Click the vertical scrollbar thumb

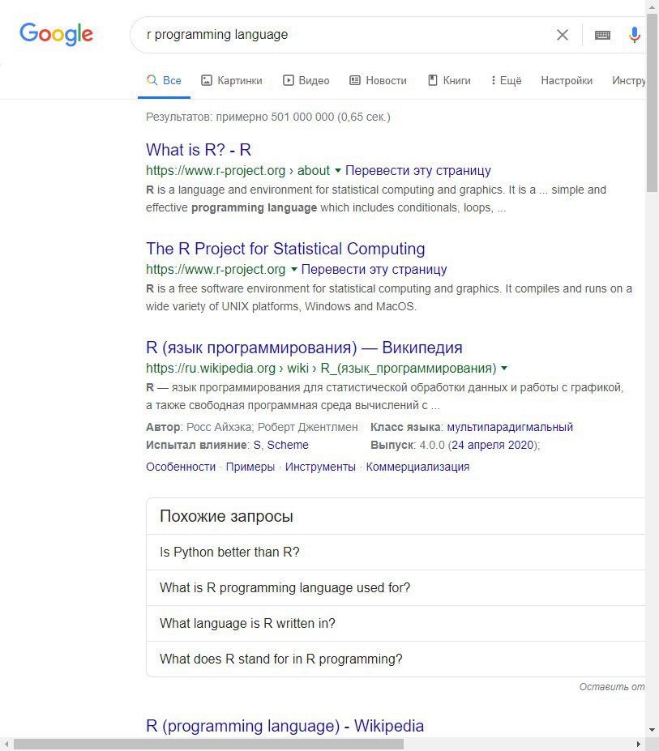(652, 103)
